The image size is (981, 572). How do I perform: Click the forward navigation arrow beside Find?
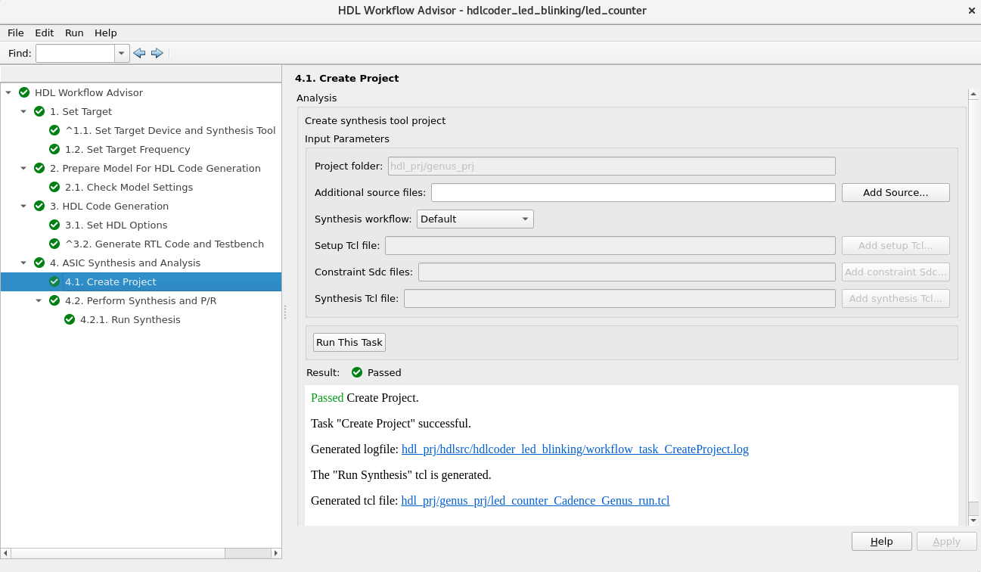[157, 53]
